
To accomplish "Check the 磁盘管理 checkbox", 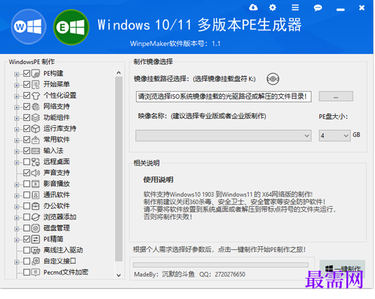I will pos(27,228).
